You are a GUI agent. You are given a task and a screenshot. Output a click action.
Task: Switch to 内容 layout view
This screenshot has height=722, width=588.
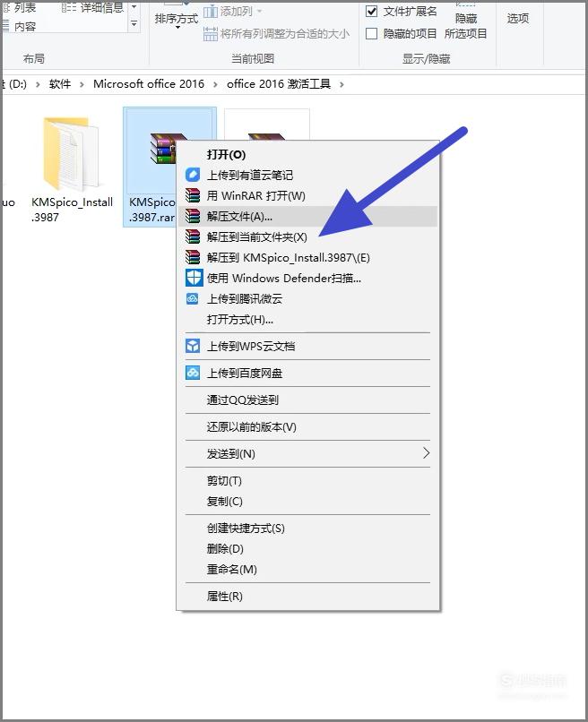tap(20, 26)
